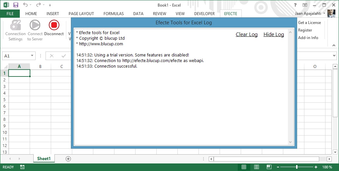339x171 pixels.
Task: Select column C header
Action: point(62,67)
